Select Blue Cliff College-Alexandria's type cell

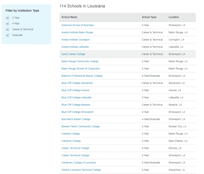pos(152,83)
